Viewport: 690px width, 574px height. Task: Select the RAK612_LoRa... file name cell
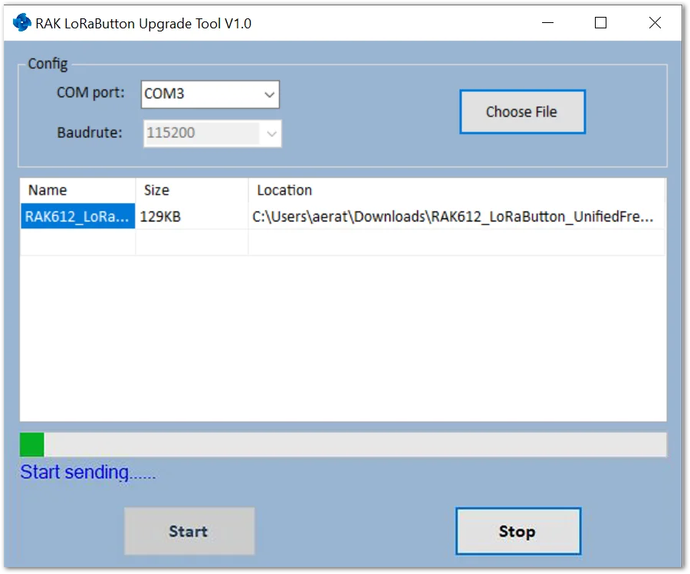[77, 216]
